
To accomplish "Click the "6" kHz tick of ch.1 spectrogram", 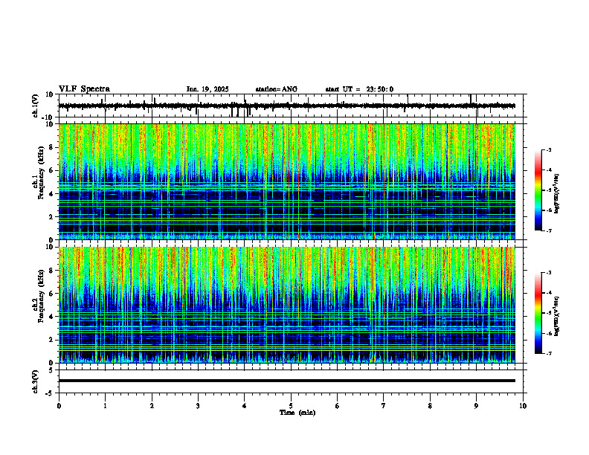I will tap(51, 171).
